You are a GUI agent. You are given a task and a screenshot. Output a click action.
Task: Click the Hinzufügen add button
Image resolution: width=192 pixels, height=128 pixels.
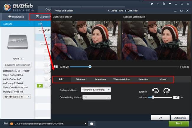(x=16, y=17)
